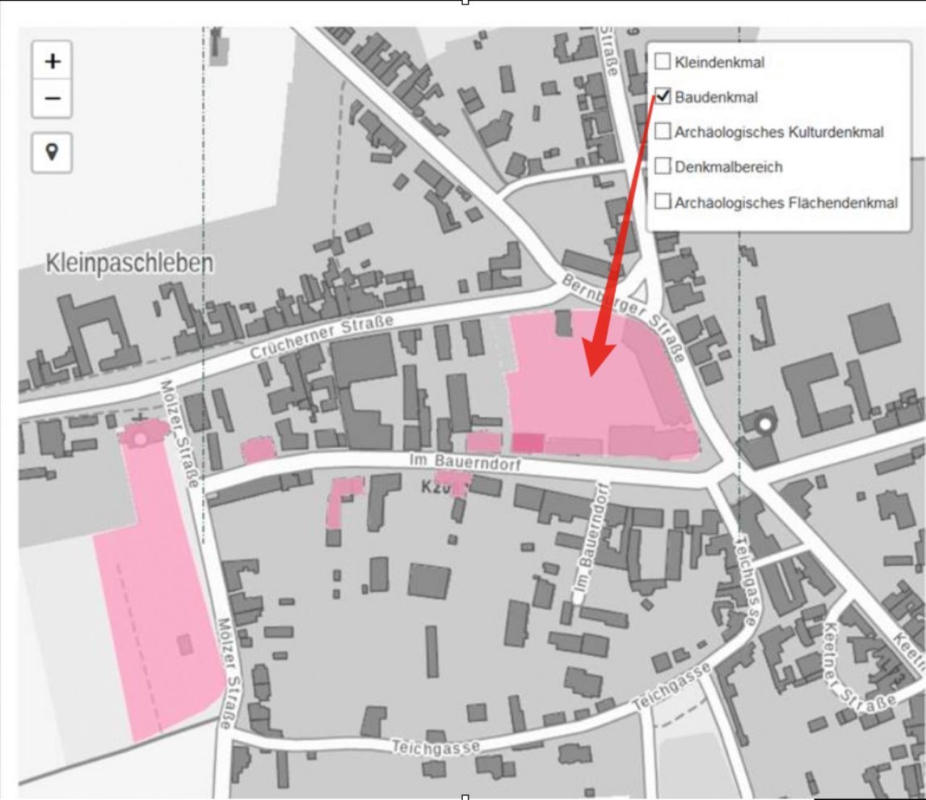The image size is (926, 800).
Task: Click the zoom in plus button
Action: 52,61
